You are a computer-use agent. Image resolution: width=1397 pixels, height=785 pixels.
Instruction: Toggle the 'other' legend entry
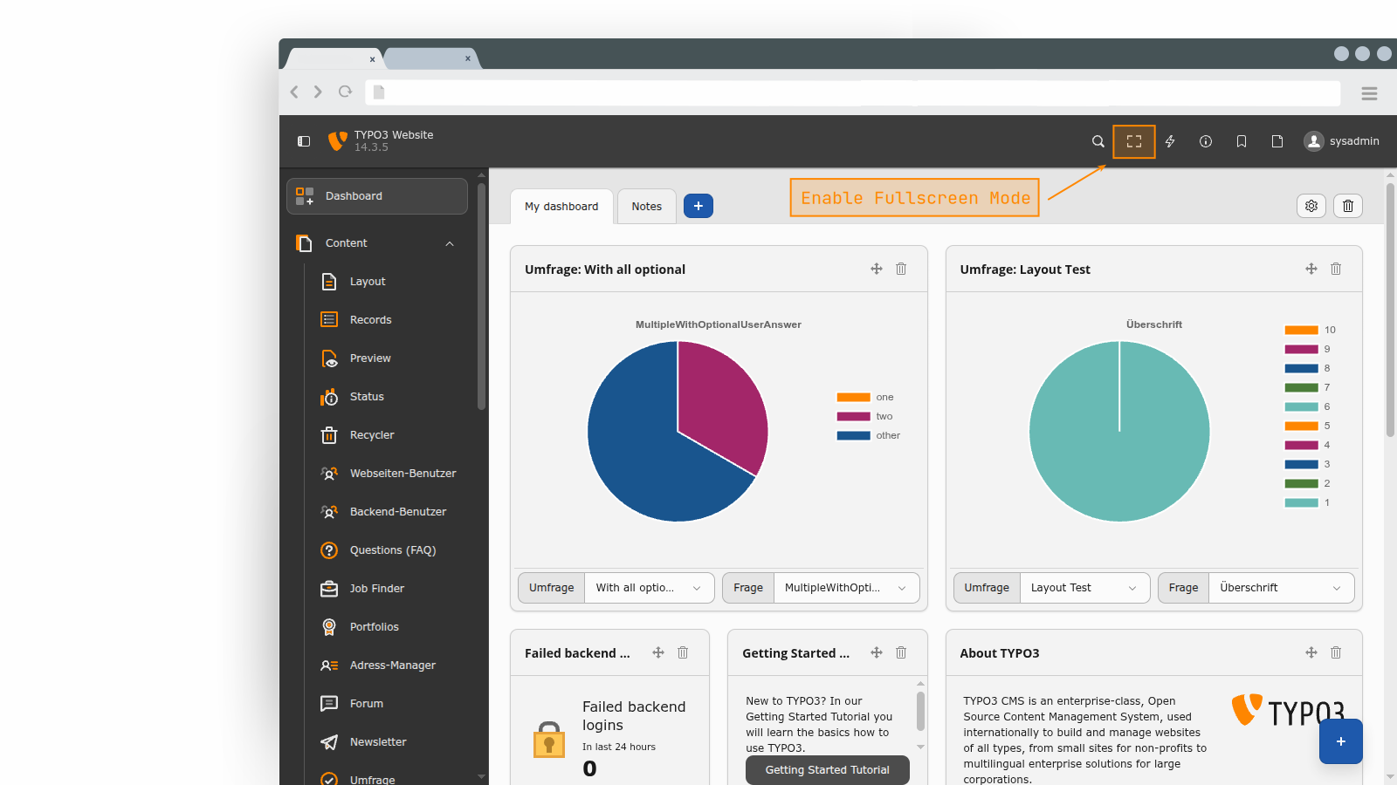[869, 436]
